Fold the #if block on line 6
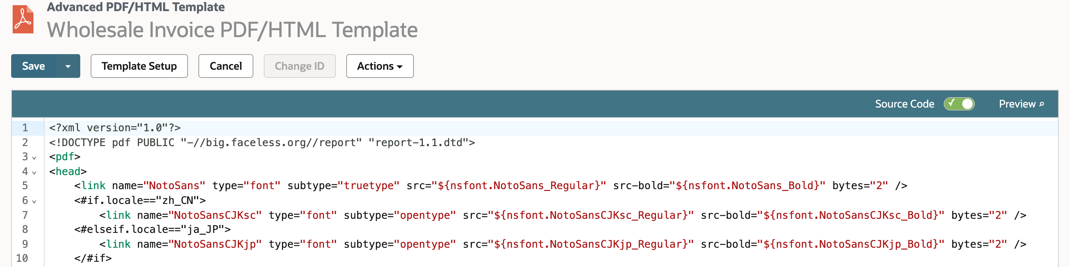The height and width of the screenshot is (267, 1070). [x=35, y=201]
